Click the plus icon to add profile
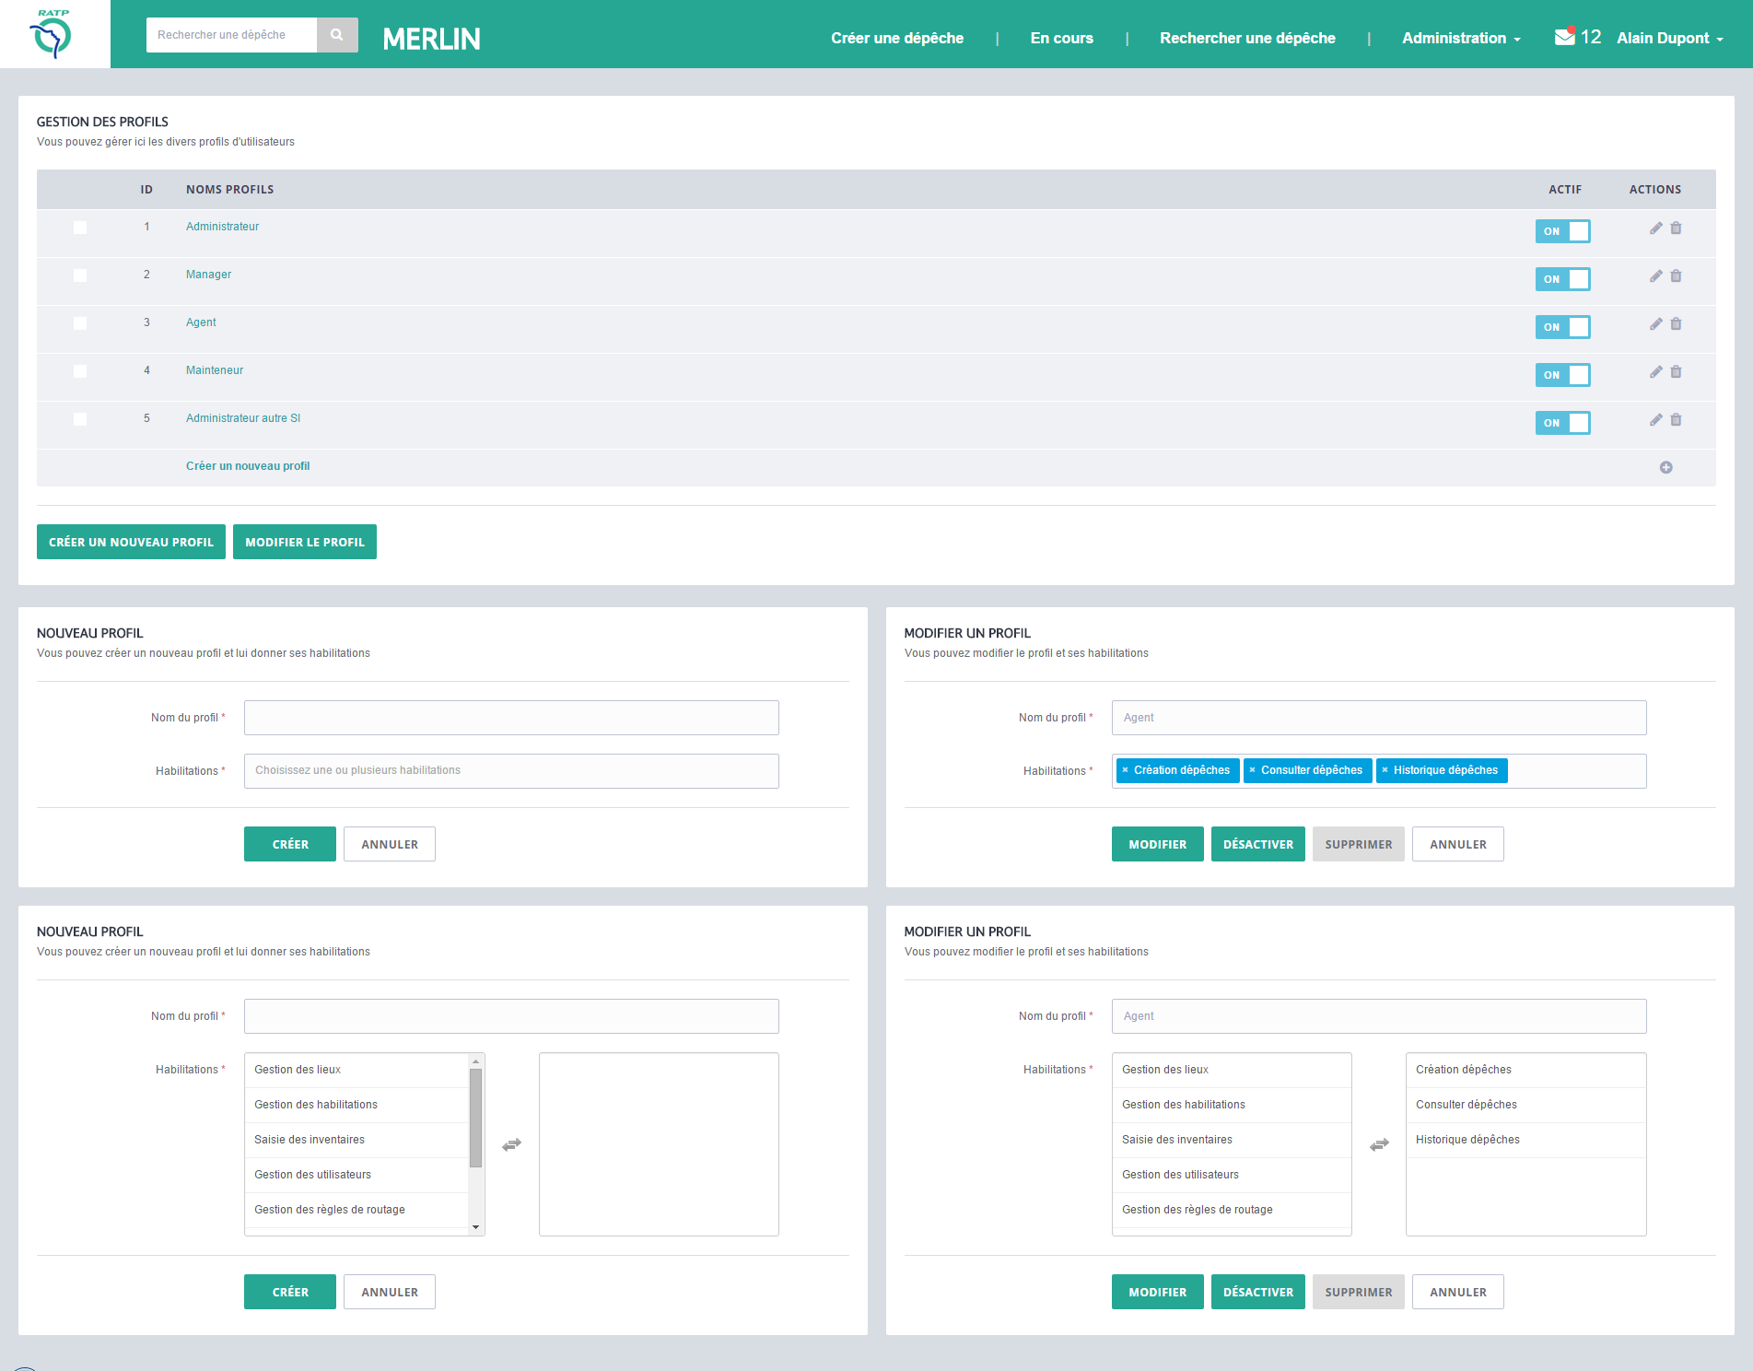The height and width of the screenshot is (1371, 1753). click(x=1665, y=467)
